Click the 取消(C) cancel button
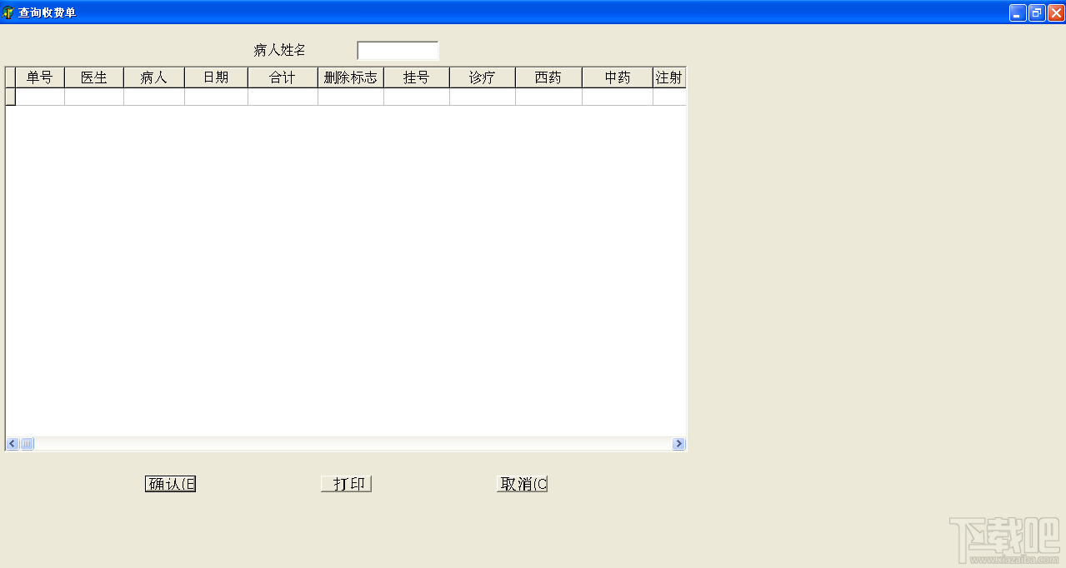The image size is (1066, 568). (522, 483)
